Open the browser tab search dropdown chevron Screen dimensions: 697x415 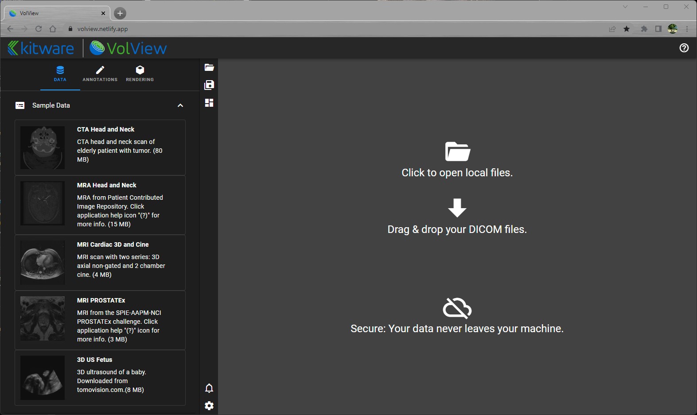click(x=625, y=7)
